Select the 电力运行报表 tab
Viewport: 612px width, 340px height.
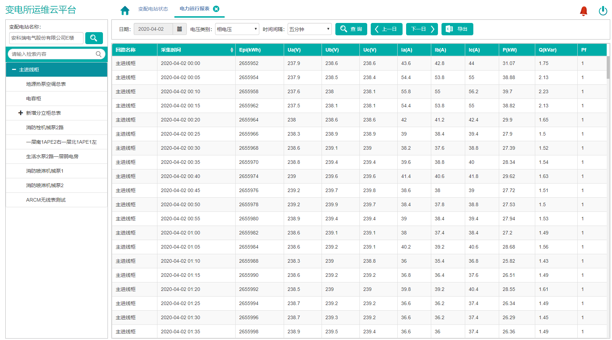pos(195,9)
